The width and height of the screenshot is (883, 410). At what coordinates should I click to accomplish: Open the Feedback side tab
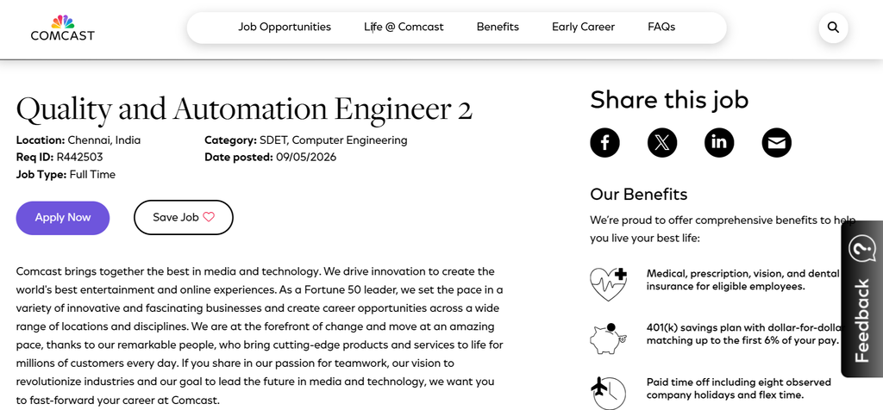click(862, 299)
